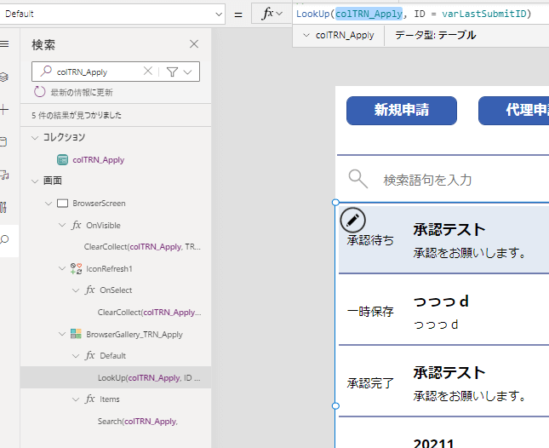The width and height of the screenshot is (549, 448).
Task: Select the 承認待ち 承認テスト gallery row
Action: [443, 239]
